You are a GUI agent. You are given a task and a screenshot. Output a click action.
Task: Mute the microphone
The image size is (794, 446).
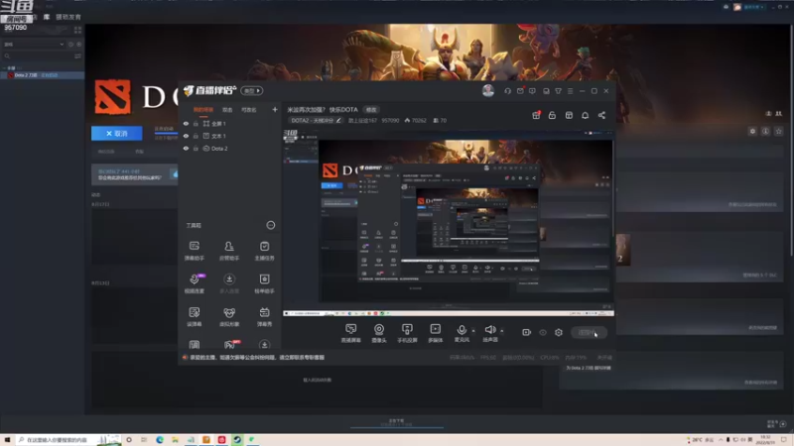pyautogui.click(x=462, y=332)
